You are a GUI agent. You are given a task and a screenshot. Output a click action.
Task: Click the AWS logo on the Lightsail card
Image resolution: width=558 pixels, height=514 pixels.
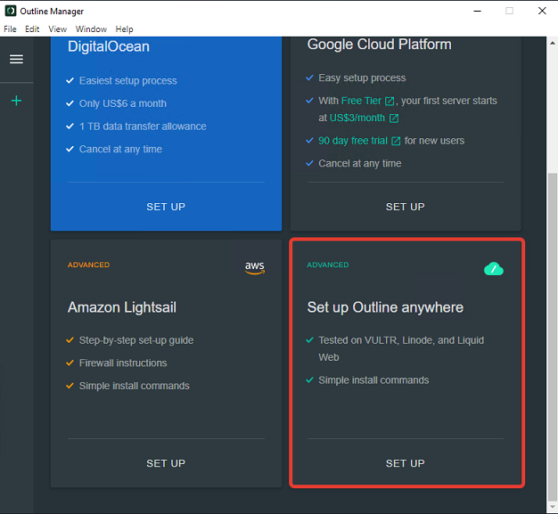click(x=255, y=267)
